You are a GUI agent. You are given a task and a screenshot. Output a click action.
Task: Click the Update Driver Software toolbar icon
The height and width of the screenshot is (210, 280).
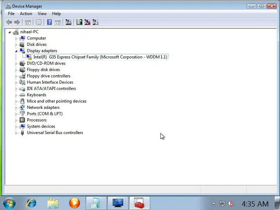pyautogui.click(x=79, y=22)
